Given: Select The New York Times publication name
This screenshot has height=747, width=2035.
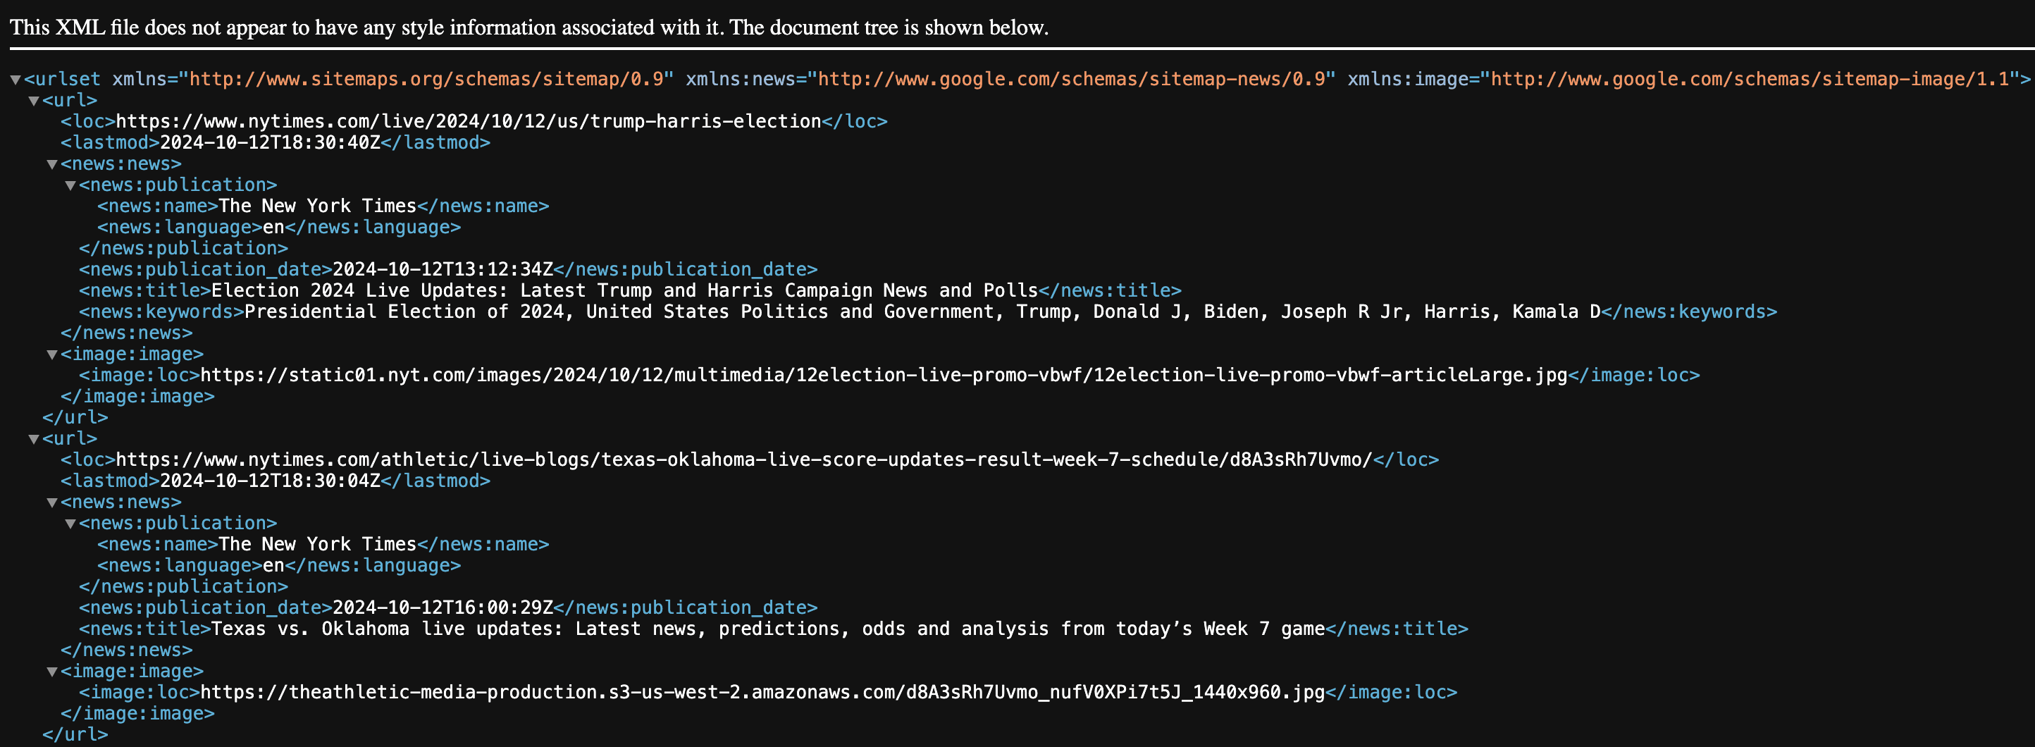Looking at the screenshot, I should point(316,206).
